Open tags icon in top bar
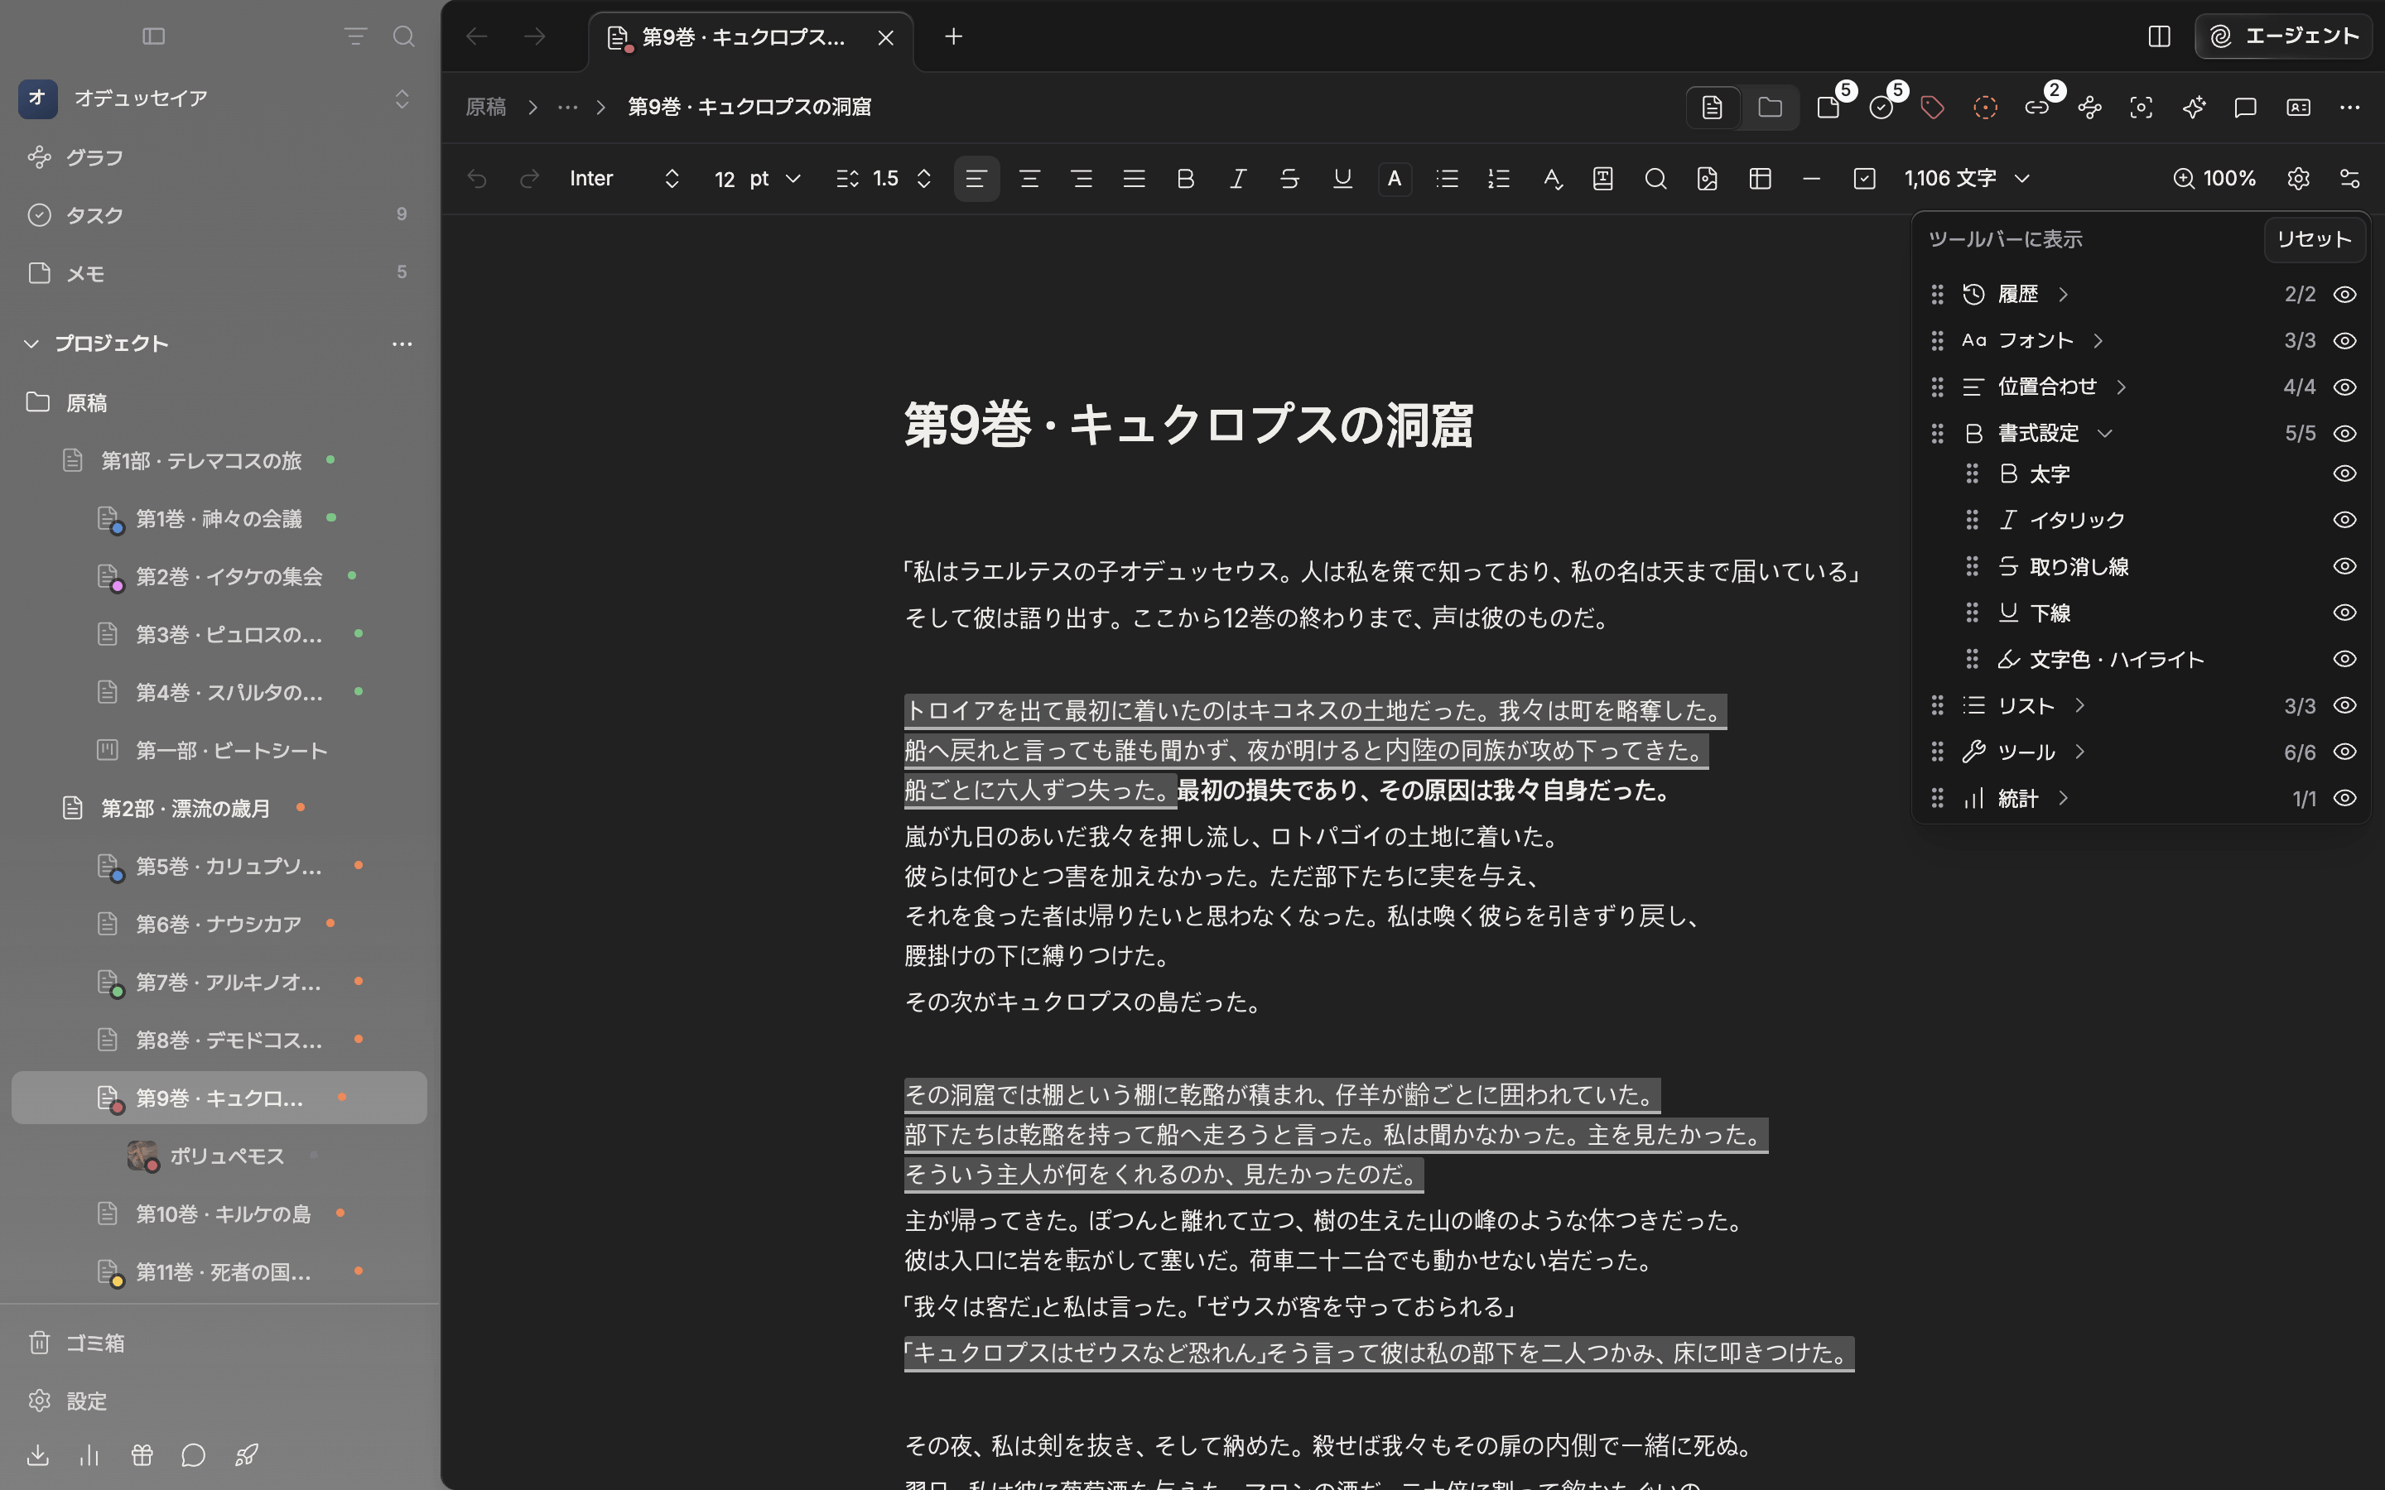The image size is (2385, 1490). coord(1933,107)
